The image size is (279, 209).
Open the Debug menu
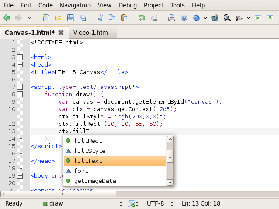click(128, 5)
